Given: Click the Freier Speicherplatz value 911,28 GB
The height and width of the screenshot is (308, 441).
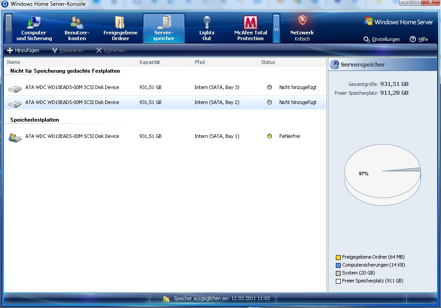Looking at the screenshot, I should 394,93.
